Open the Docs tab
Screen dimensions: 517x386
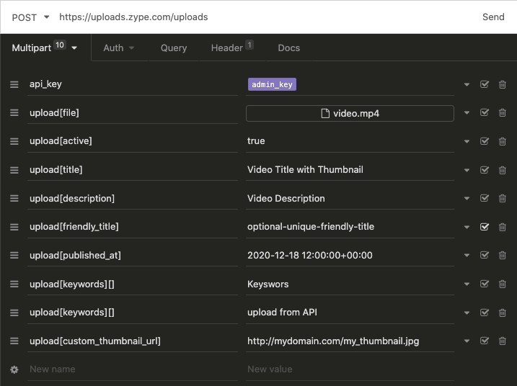pos(289,48)
